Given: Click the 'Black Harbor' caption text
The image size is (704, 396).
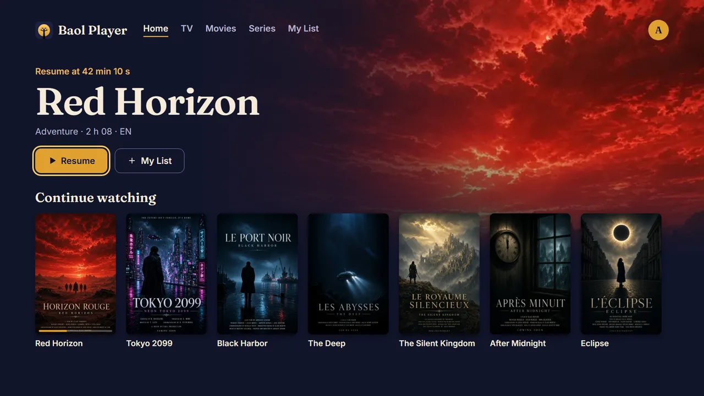Looking at the screenshot, I should pyautogui.click(x=242, y=343).
